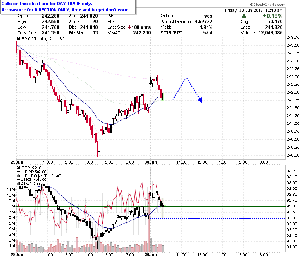Click the green highlighted latest SPY candle

[163, 97]
